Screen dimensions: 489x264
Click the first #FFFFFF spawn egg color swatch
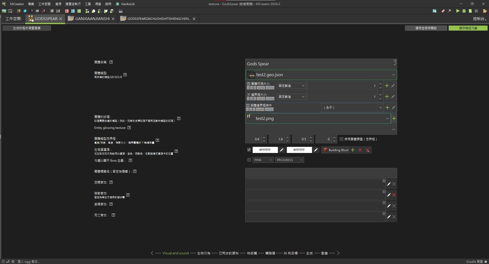tap(265, 150)
